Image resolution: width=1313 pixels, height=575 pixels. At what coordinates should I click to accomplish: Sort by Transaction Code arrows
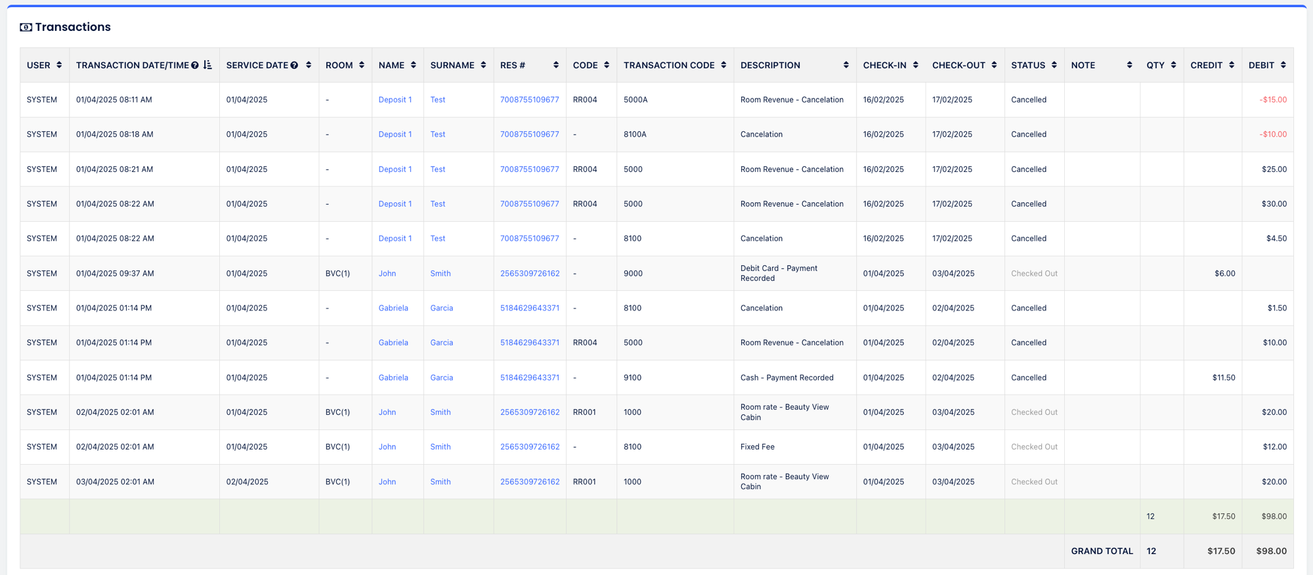(723, 65)
